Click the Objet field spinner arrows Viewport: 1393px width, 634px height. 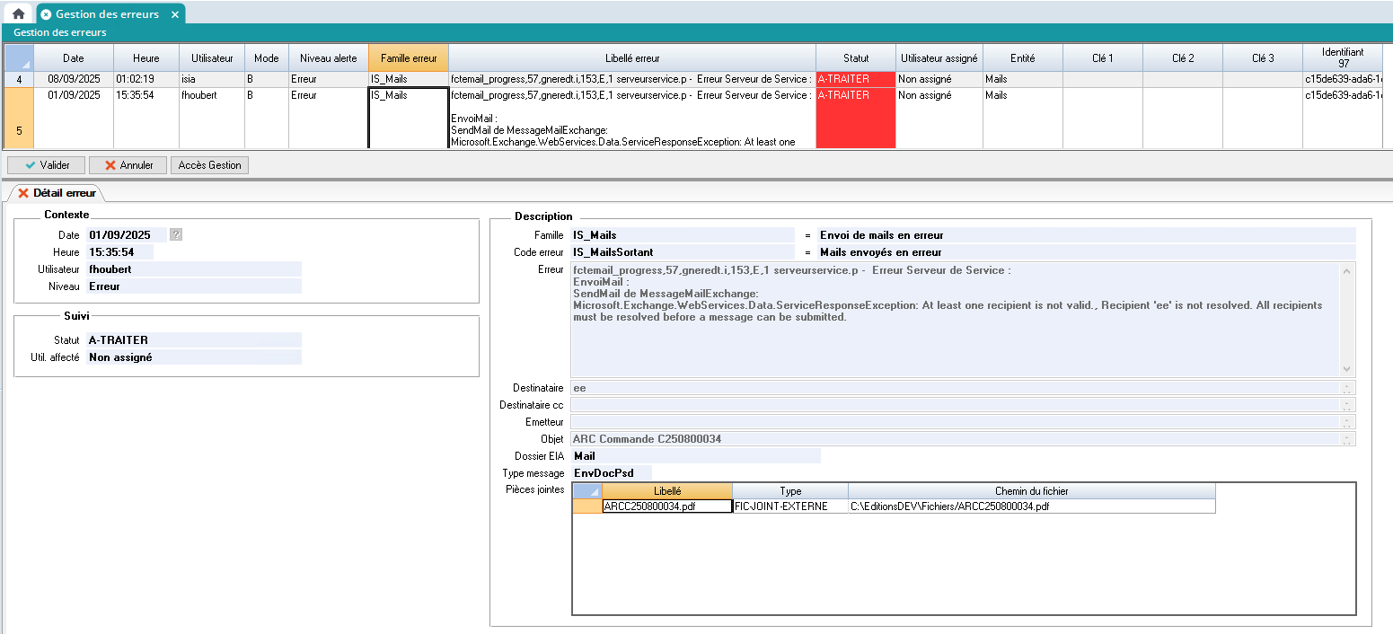point(1346,439)
